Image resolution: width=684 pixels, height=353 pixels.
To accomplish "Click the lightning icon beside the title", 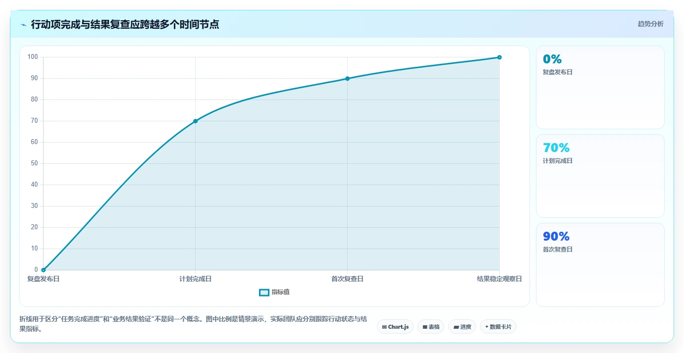I will 23,24.
